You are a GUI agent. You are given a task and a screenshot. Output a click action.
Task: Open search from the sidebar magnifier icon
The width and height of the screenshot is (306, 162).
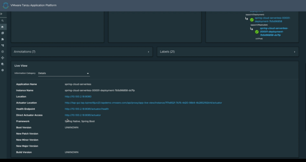(2, 21)
